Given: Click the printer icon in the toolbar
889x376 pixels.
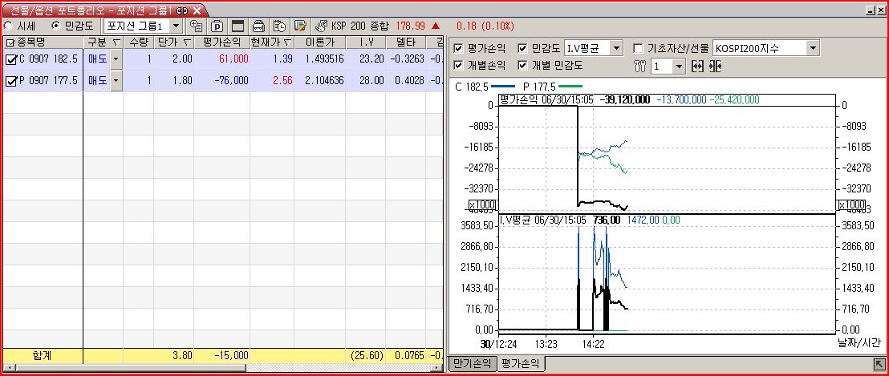Looking at the screenshot, I should tap(258, 26).
